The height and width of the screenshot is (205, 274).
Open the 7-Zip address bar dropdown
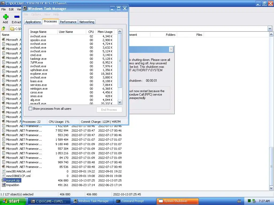pyautogui.click(x=270, y=28)
